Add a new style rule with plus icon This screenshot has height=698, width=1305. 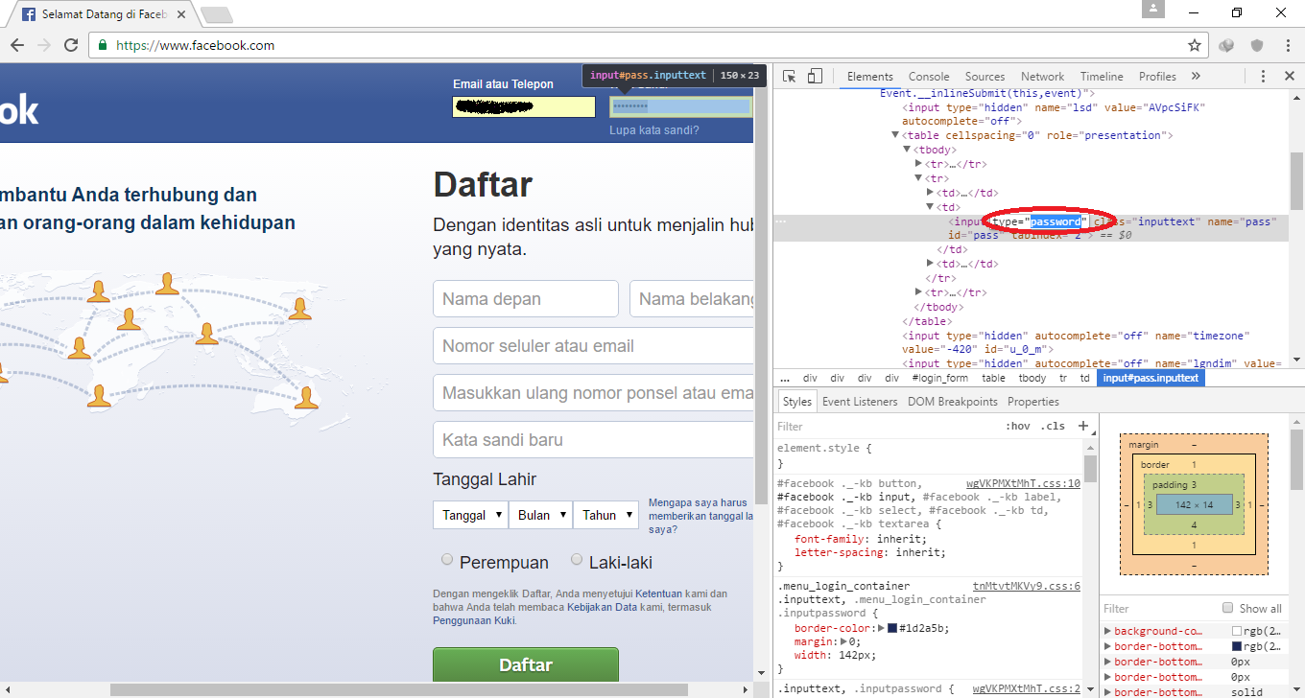pos(1083,426)
